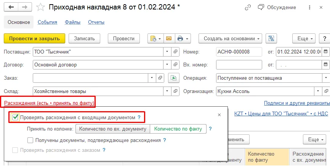Click the fill-from-order icon next to Заказ
The image size is (330, 167).
tap(174, 78)
